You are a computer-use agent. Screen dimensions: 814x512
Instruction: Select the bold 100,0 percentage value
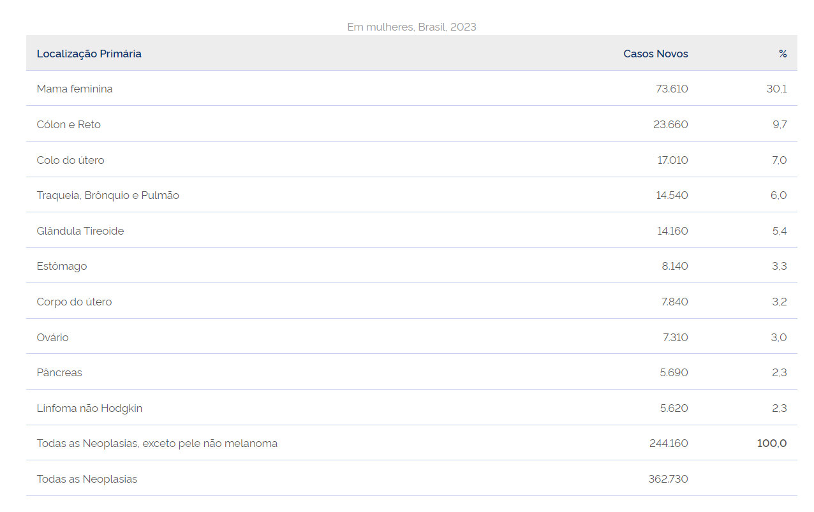point(772,443)
